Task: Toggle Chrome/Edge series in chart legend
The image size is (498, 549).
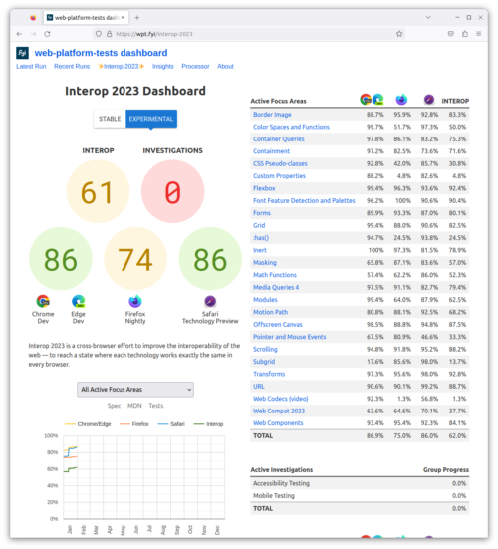Action: click(x=88, y=424)
